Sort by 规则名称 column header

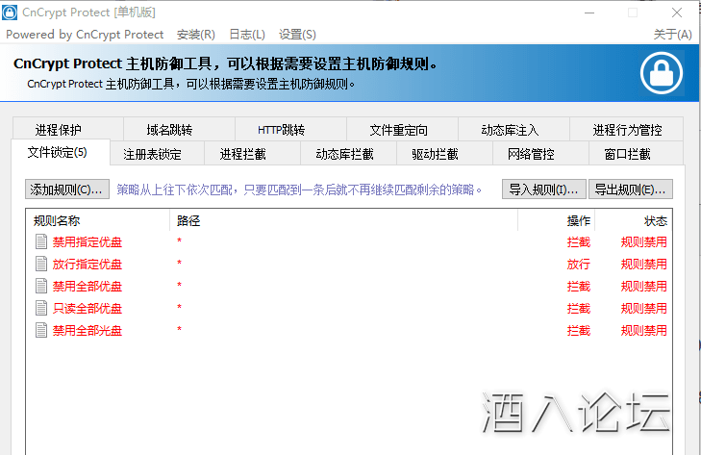pos(98,220)
